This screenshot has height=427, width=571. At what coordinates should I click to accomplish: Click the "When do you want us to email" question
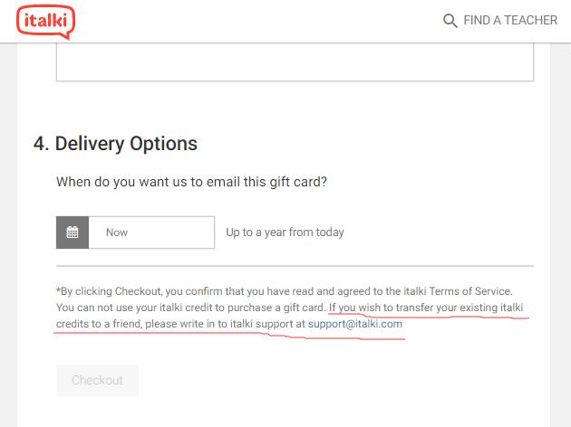point(191,182)
